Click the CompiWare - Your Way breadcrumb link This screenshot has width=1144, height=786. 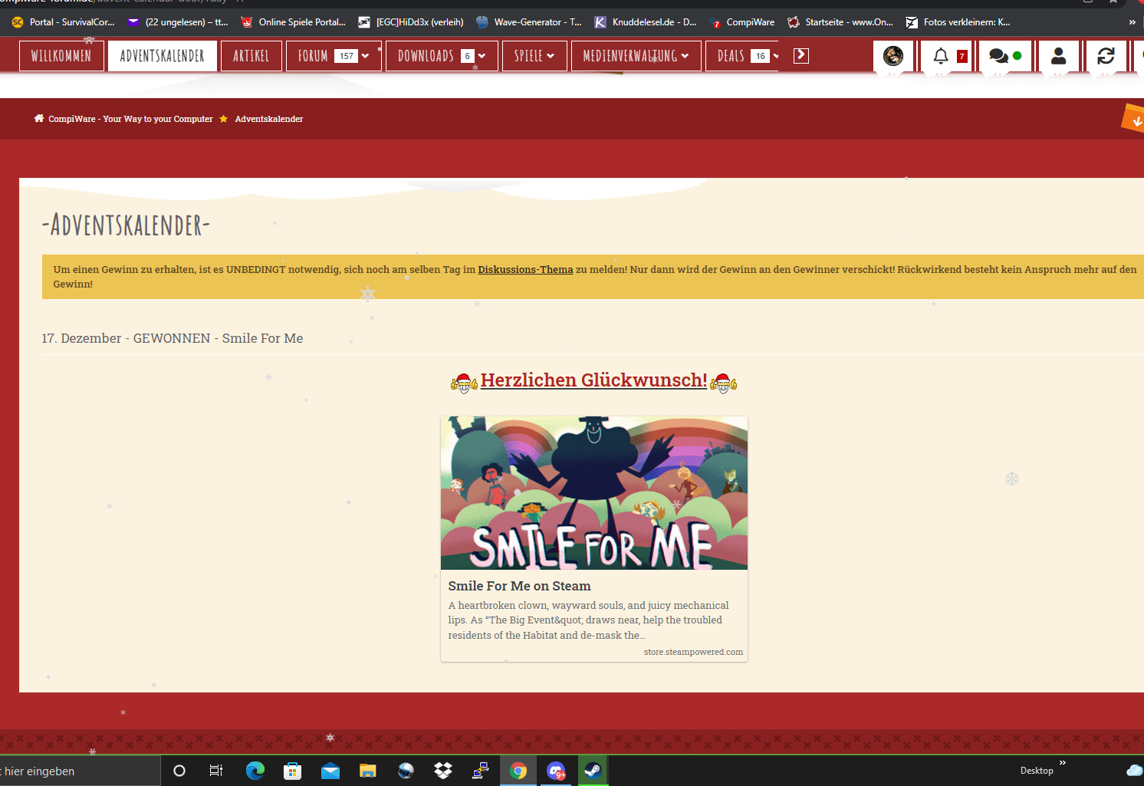pos(130,119)
